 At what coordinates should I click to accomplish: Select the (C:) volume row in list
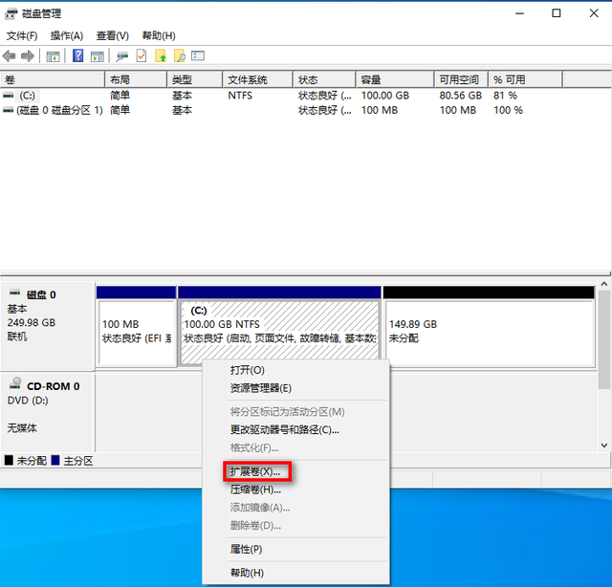coord(27,96)
